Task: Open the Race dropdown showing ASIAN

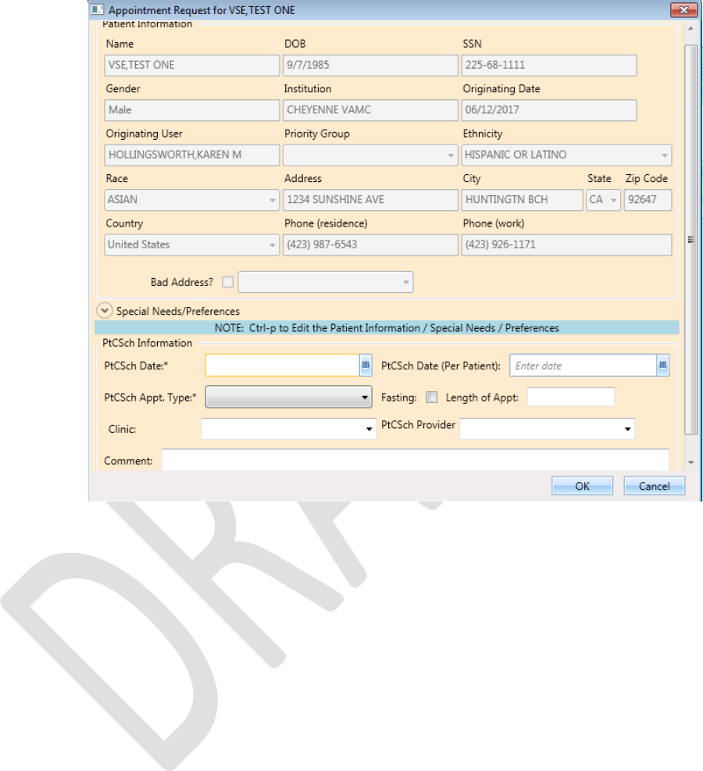Action: click(191, 200)
